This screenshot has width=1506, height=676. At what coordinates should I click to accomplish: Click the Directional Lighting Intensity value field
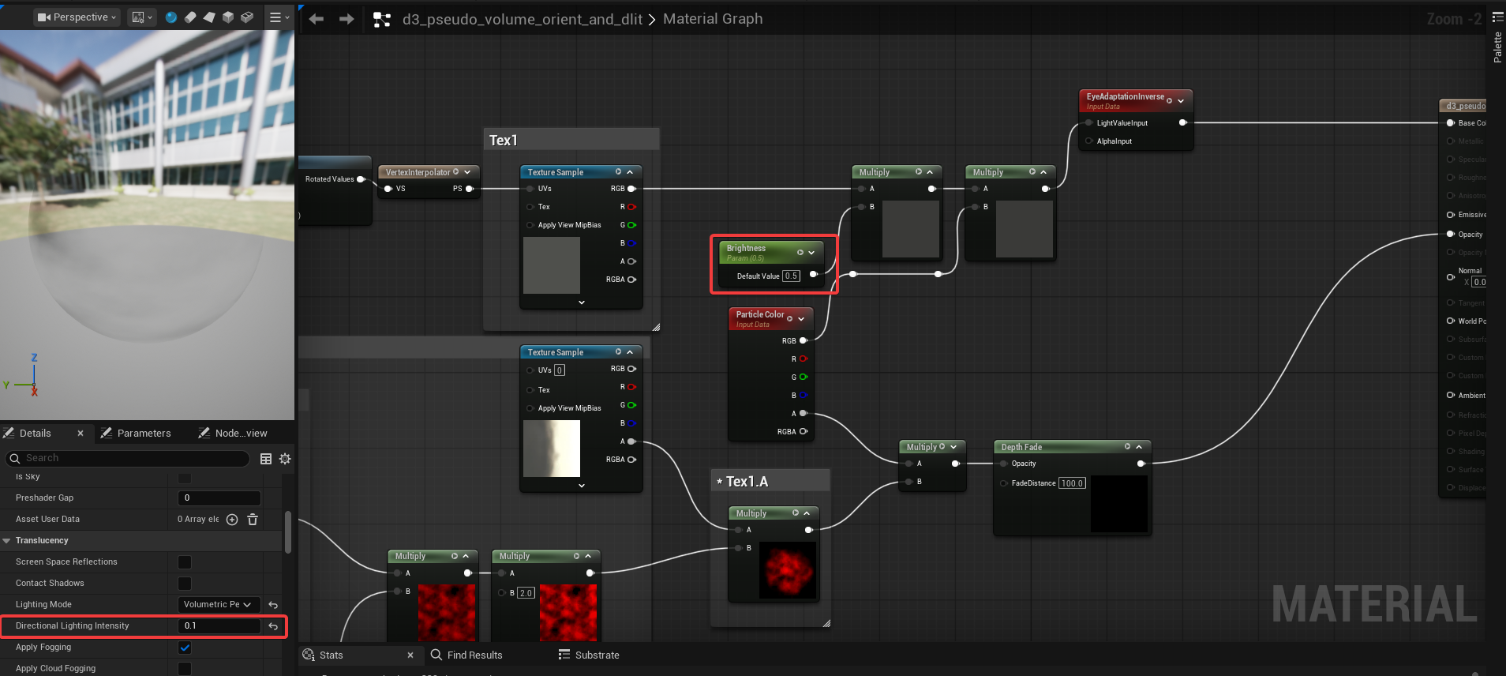(219, 626)
